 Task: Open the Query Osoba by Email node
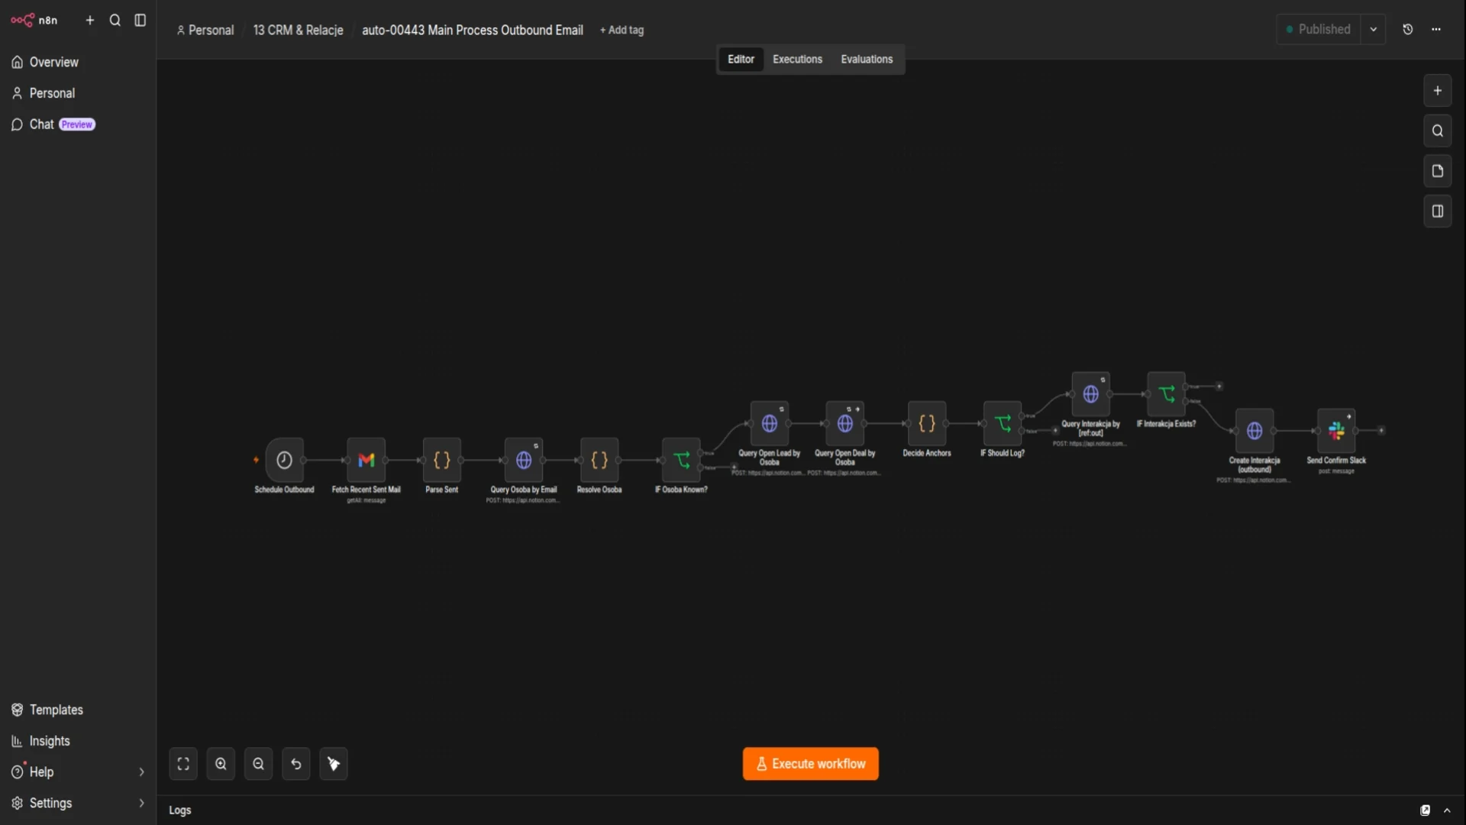[x=523, y=460]
